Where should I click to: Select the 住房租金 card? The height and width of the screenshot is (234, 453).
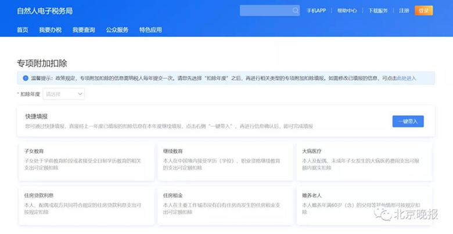click(x=225, y=206)
